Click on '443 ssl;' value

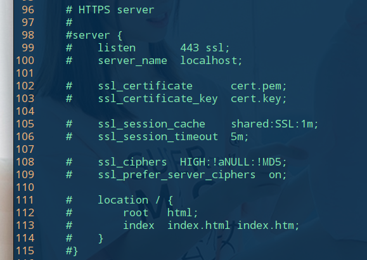tap(205, 48)
